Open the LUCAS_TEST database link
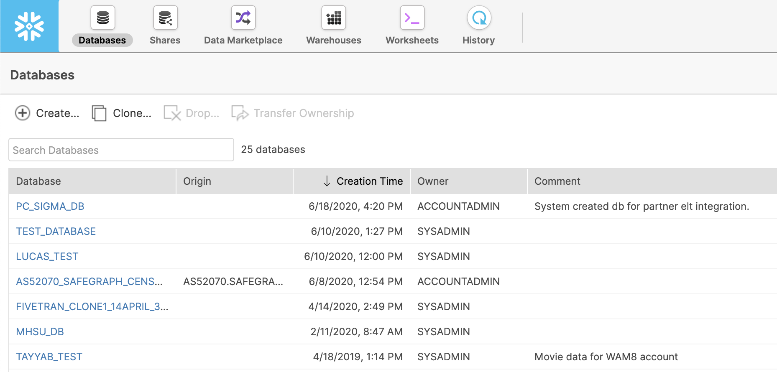777x372 pixels. click(47, 257)
